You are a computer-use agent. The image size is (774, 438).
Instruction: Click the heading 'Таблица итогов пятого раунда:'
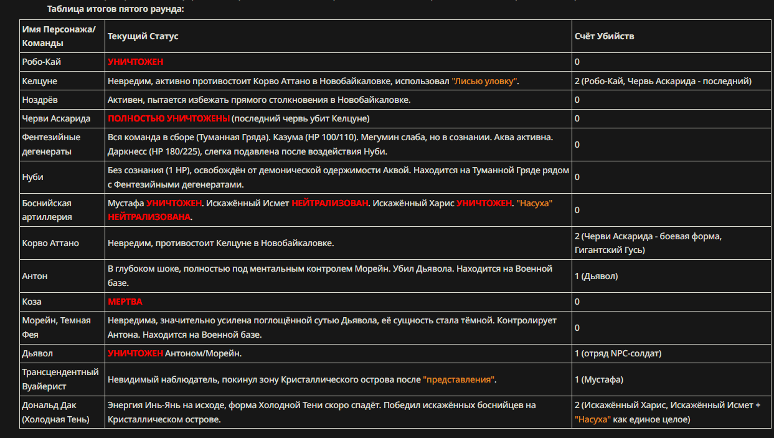116,9
